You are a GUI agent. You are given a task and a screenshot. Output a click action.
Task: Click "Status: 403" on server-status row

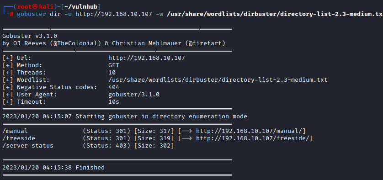(x=106, y=146)
